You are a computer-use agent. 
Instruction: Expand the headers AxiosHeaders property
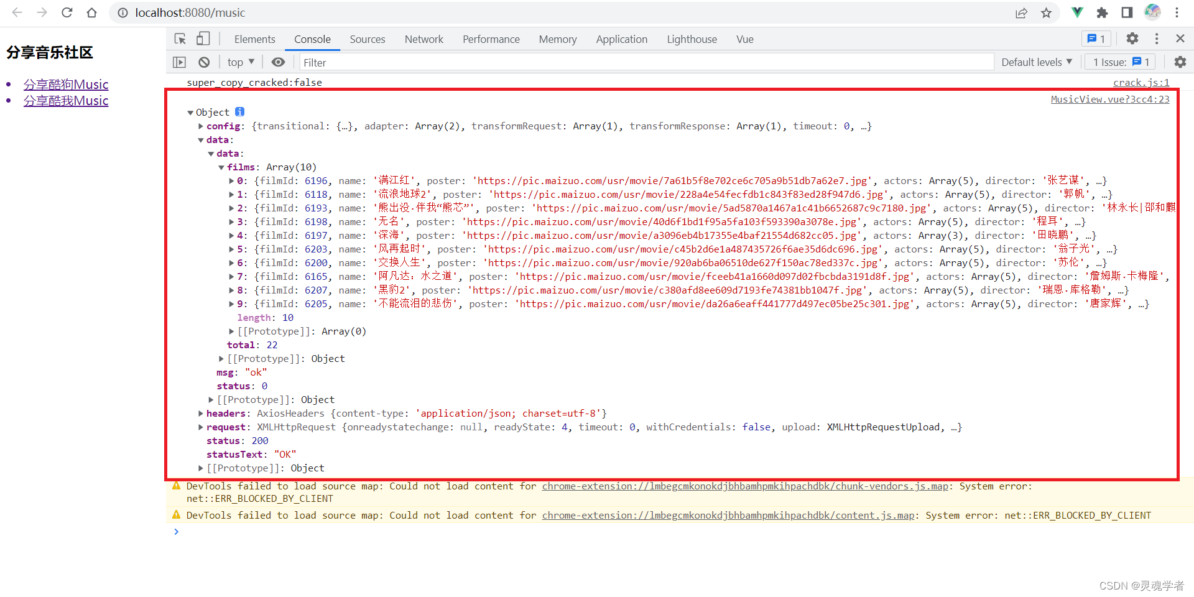[x=201, y=414]
